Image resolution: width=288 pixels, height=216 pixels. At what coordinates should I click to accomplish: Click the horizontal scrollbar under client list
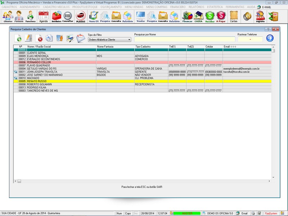(144, 181)
